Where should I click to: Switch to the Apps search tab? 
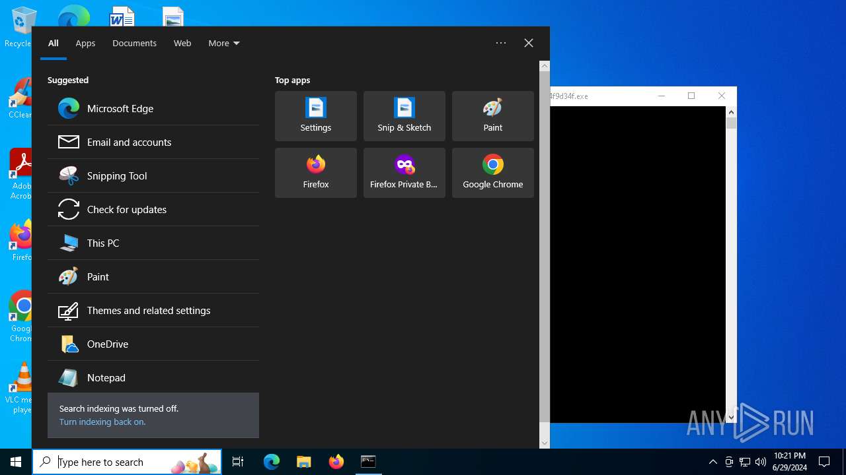point(85,43)
